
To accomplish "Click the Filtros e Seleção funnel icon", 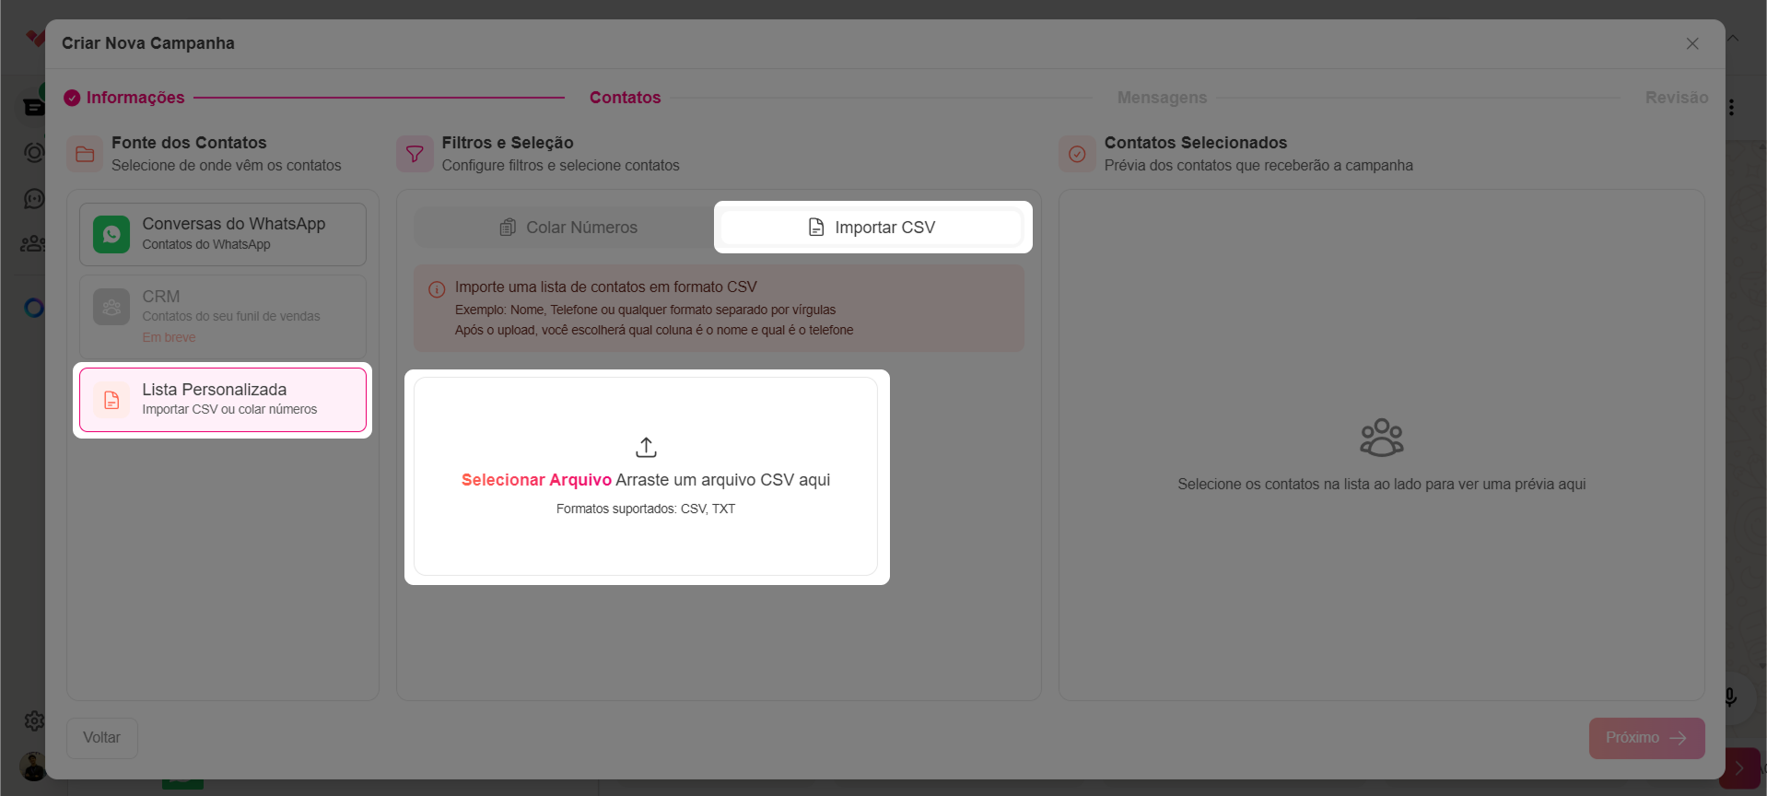I will pos(415,154).
